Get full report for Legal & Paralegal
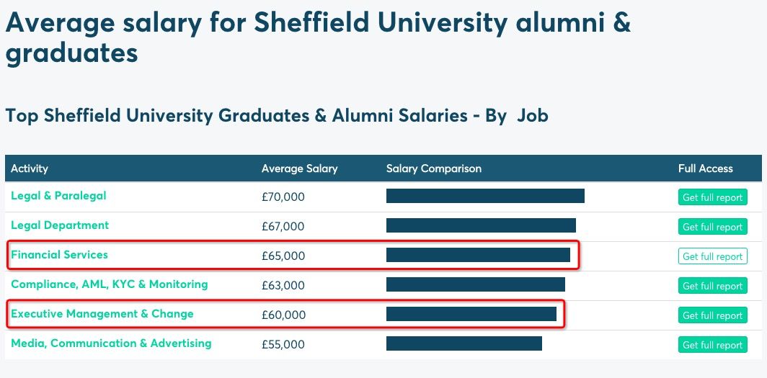The image size is (767, 378). (712, 197)
